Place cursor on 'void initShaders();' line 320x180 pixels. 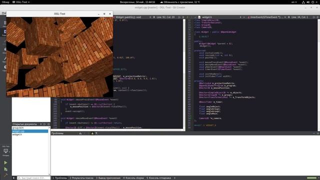(x=210, y=74)
